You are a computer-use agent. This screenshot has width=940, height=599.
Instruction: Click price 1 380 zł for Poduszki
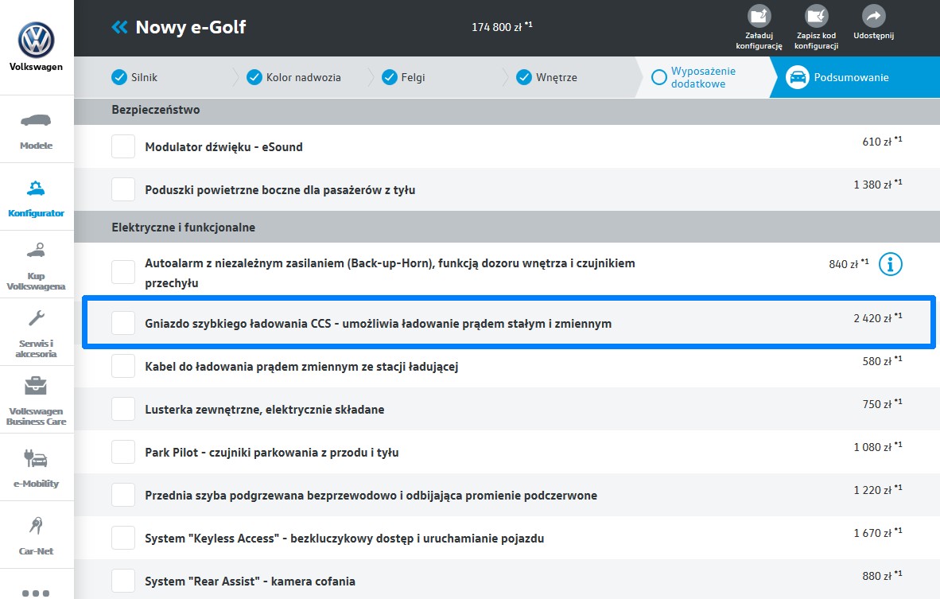[878, 185]
